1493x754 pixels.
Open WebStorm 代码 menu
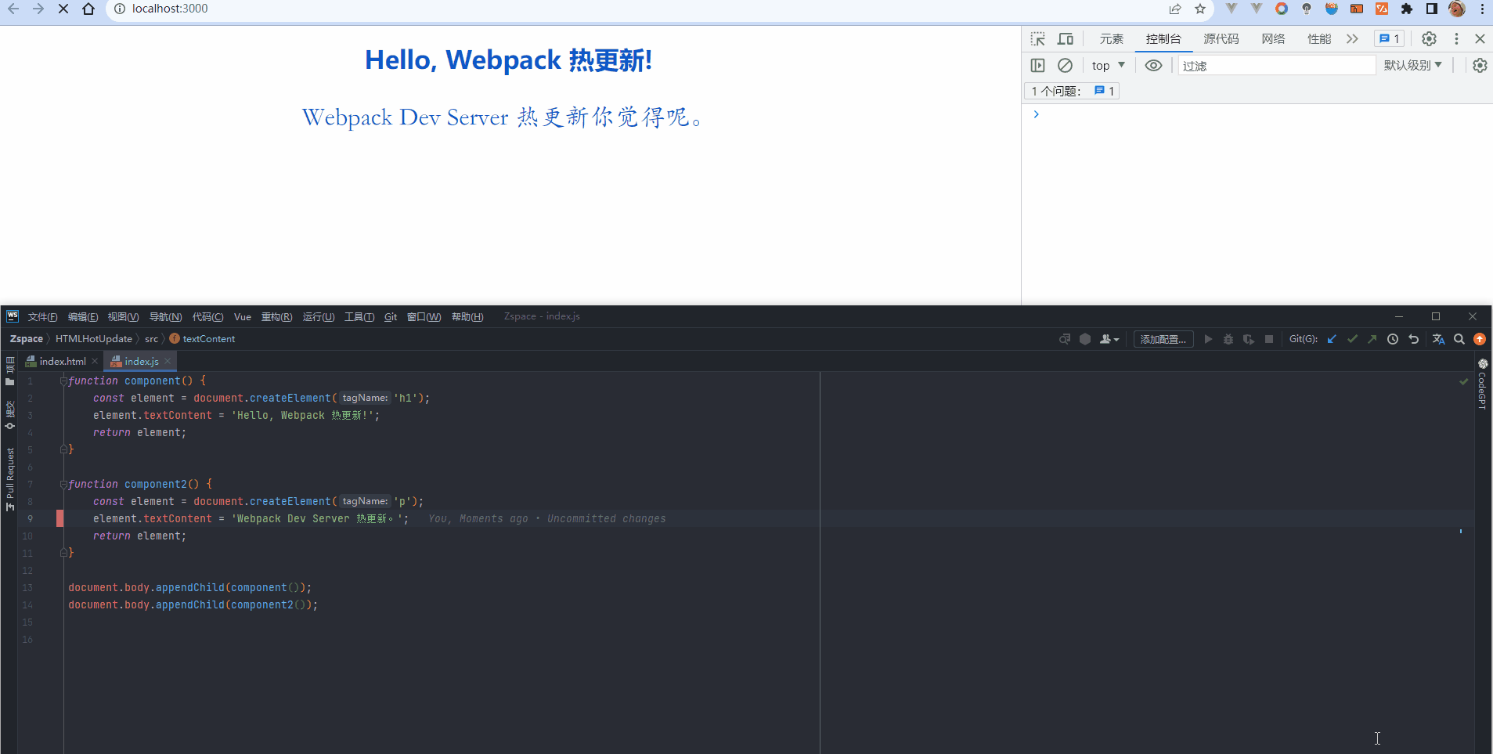[207, 317]
